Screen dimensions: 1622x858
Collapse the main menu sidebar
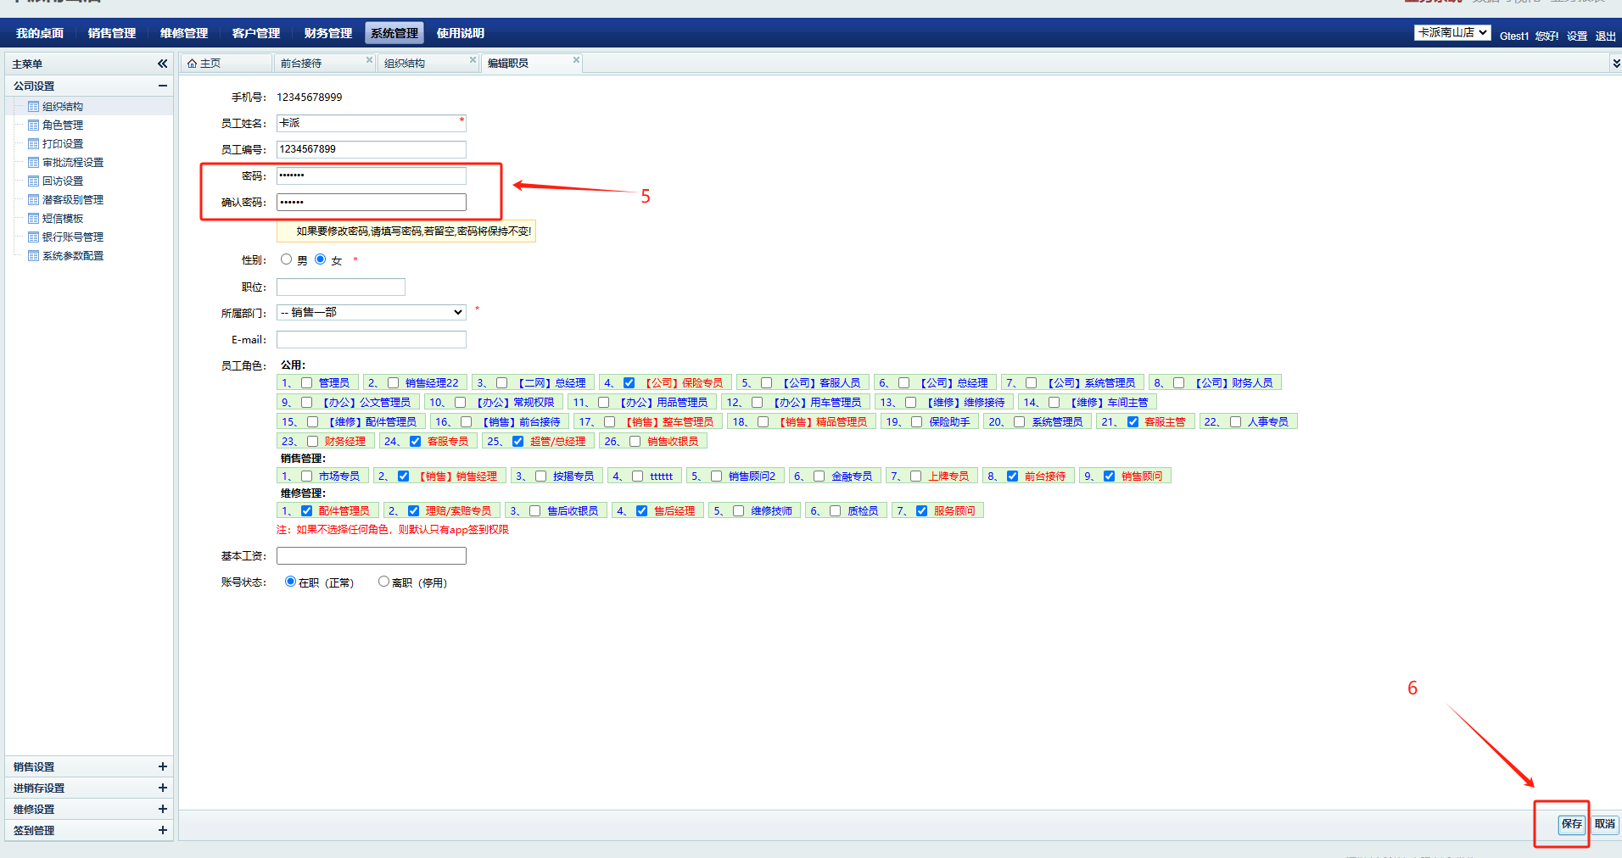coord(162,64)
